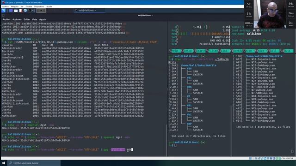Click VirtualBox CTRL DERECHA host key indicator
This screenshot has height=166, width=296.
click(287, 158)
